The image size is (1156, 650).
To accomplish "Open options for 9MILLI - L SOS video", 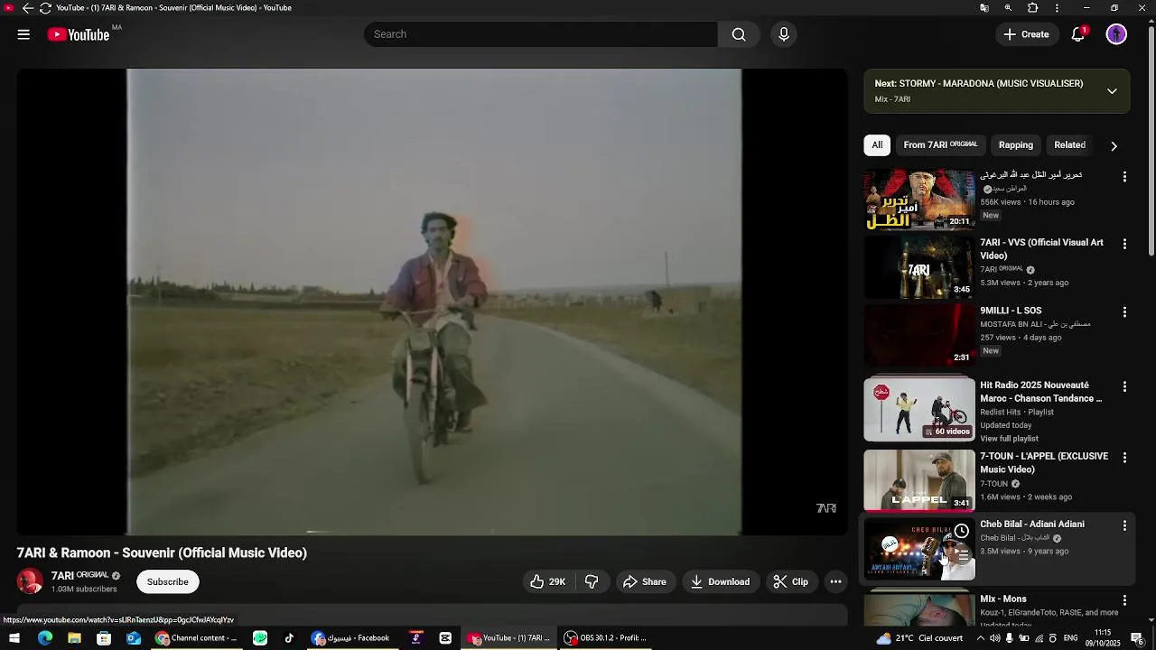I will [1124, 312].
